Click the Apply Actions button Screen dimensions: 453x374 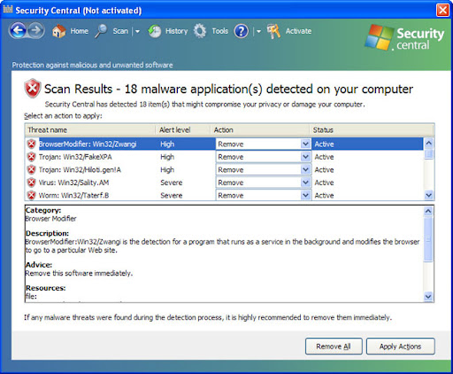tap(400, 347)
